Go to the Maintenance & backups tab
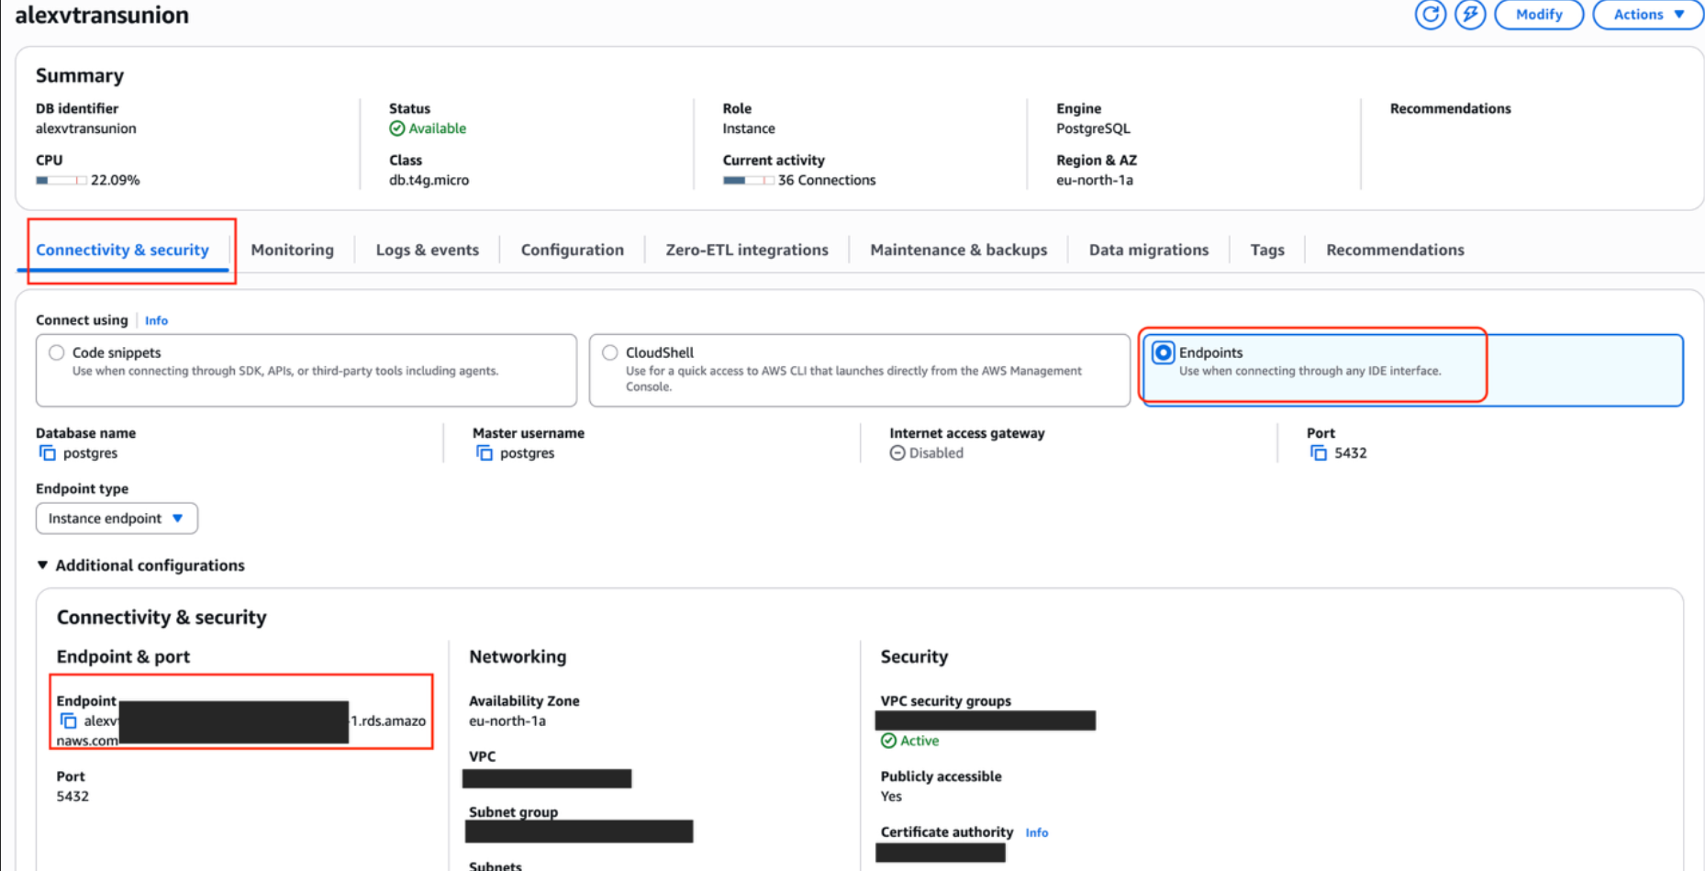 tap(958, 250)
